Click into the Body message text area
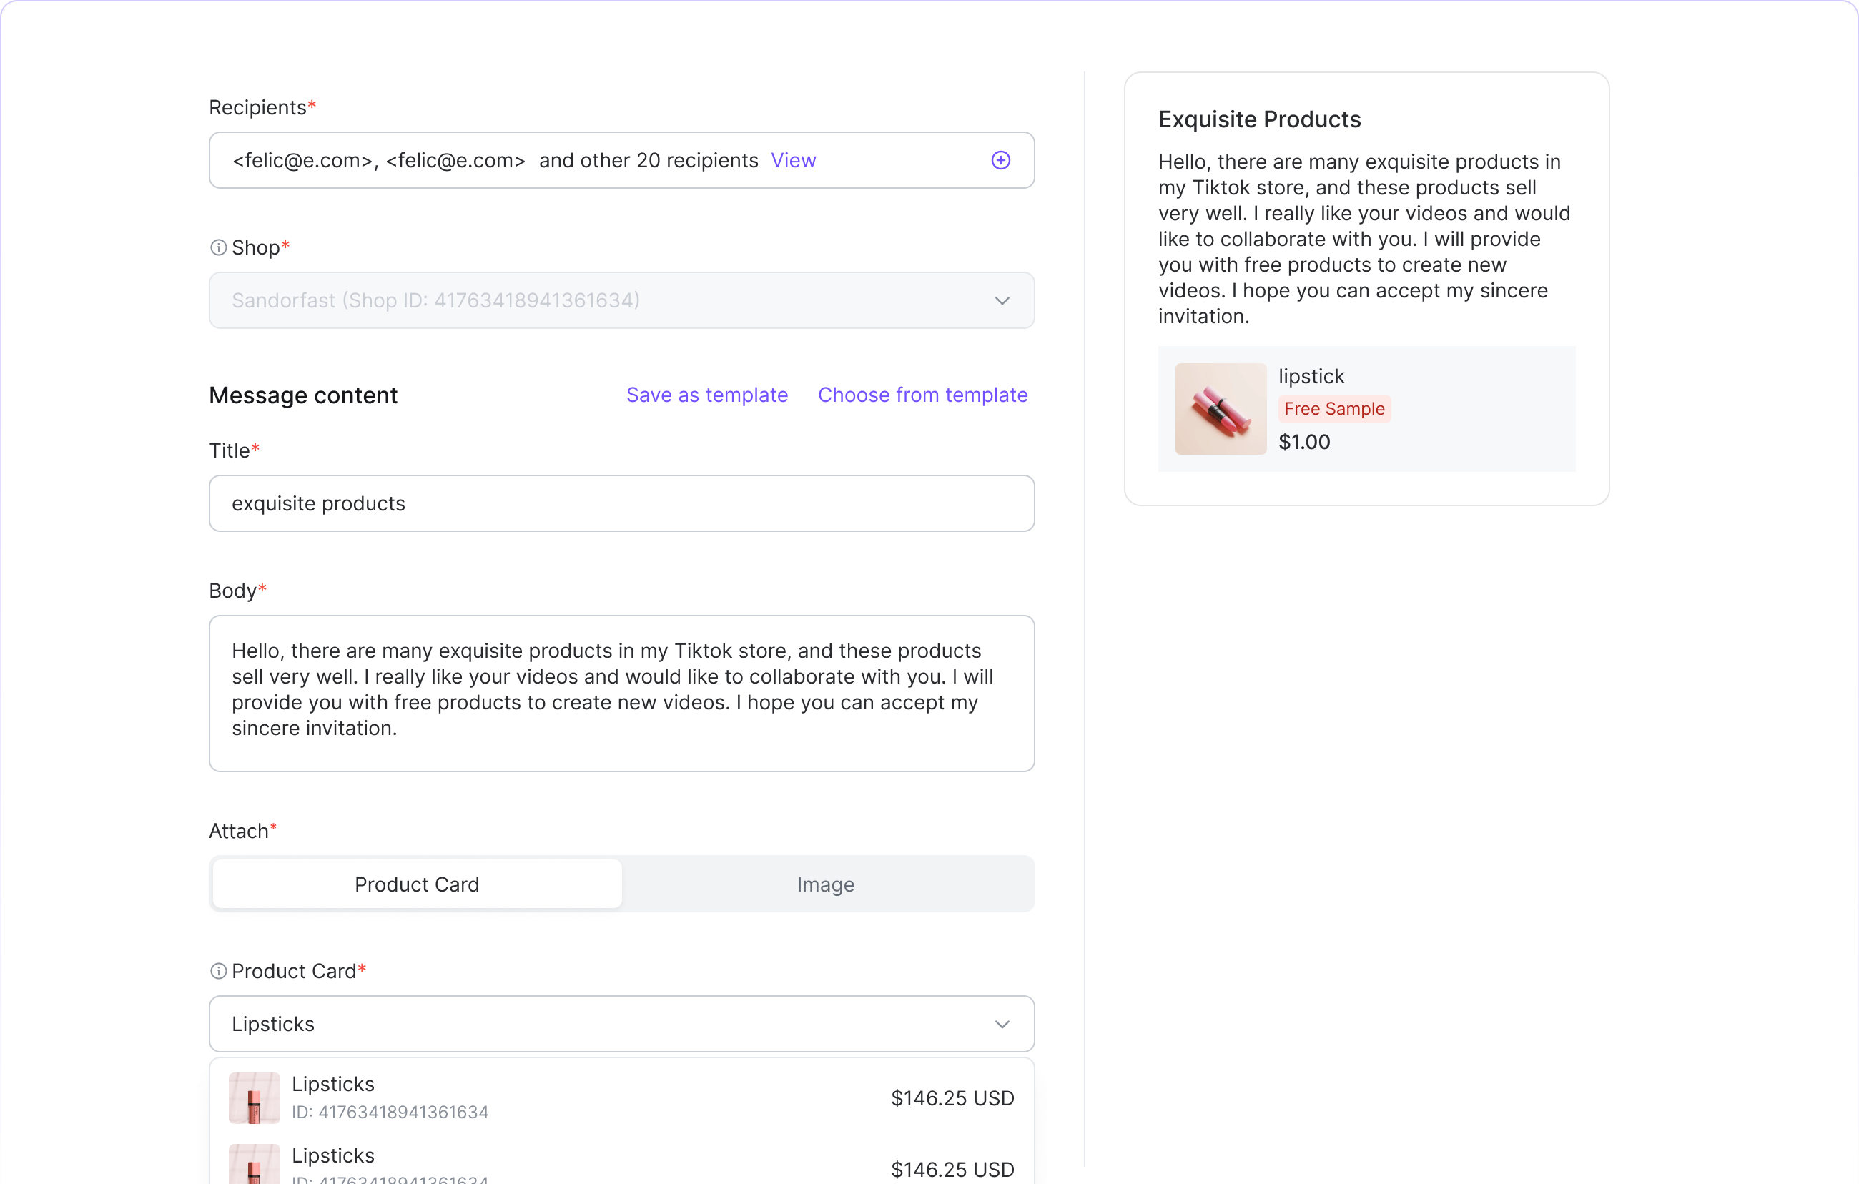1859x1184 pixels. tap(621, 693)
